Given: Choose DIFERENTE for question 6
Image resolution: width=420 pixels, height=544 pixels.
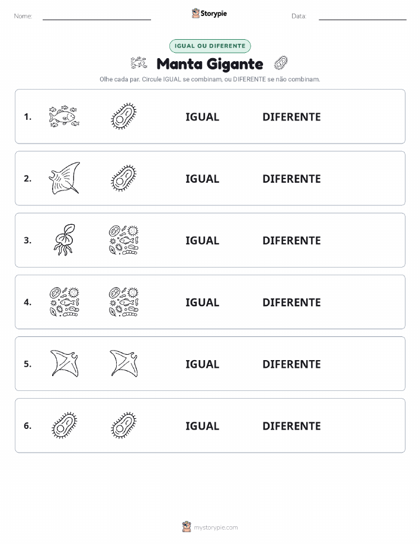Looking at the screenshot, I should [291, 426].
